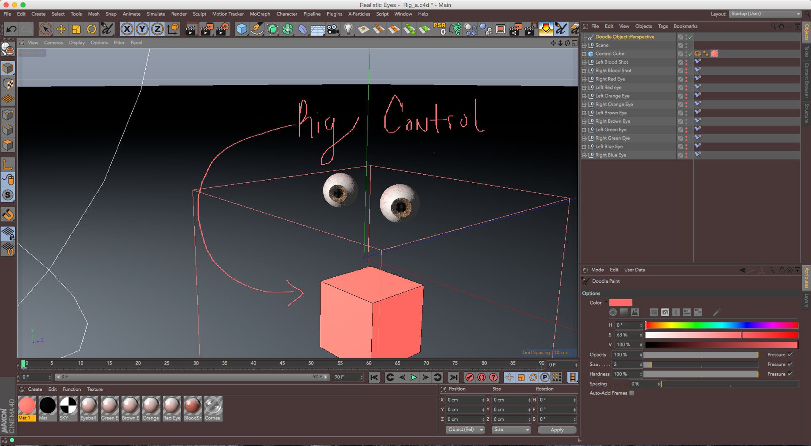811x446 pixels.
Task: Click the Apply button in coordinates panel
Action: click(x=557, y=430)
